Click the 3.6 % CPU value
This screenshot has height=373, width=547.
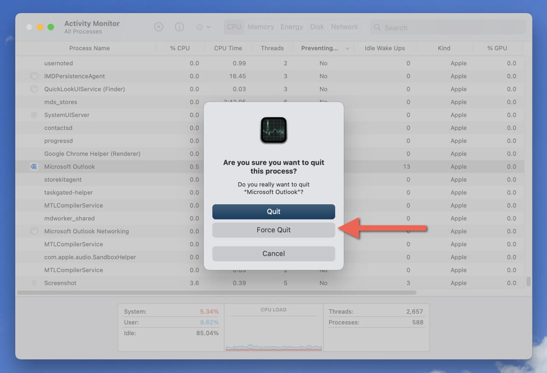click(x=195, y=283)
